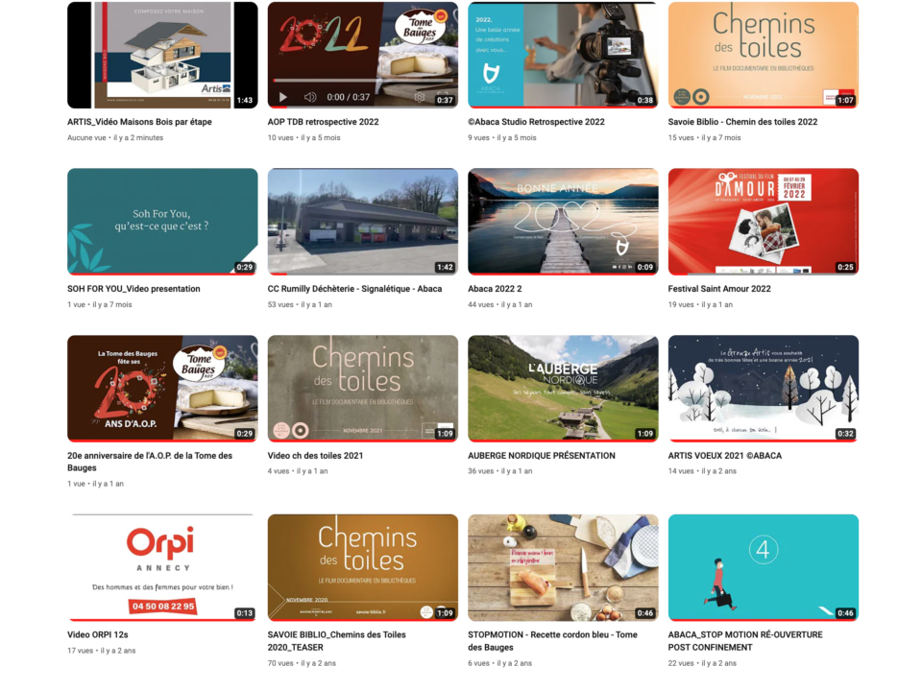Open the cordon bleu stop-motion thumbnail
This screenshot has height=691, width=922.
563,567
